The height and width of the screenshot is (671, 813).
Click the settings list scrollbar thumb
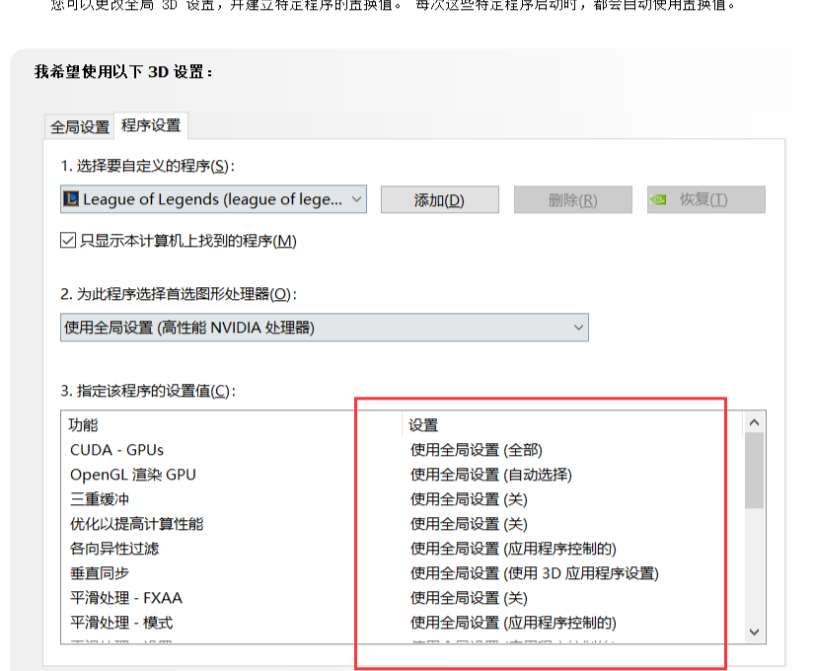755,471
